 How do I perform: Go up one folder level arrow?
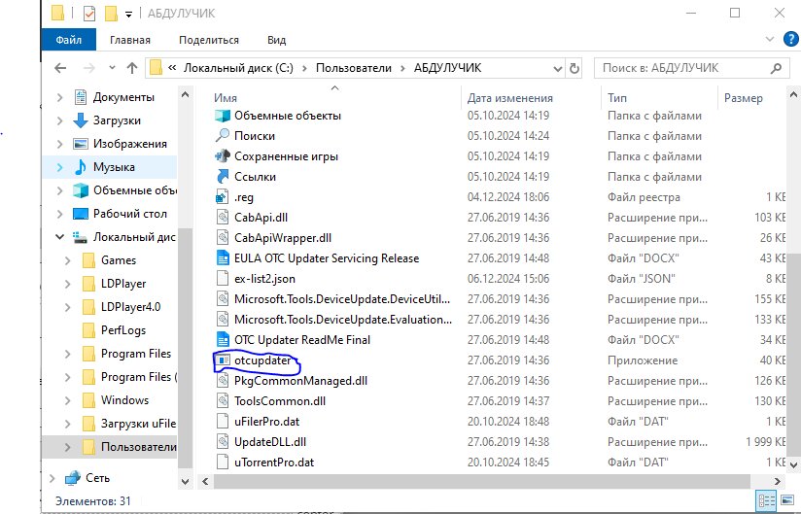click(132, 68)
